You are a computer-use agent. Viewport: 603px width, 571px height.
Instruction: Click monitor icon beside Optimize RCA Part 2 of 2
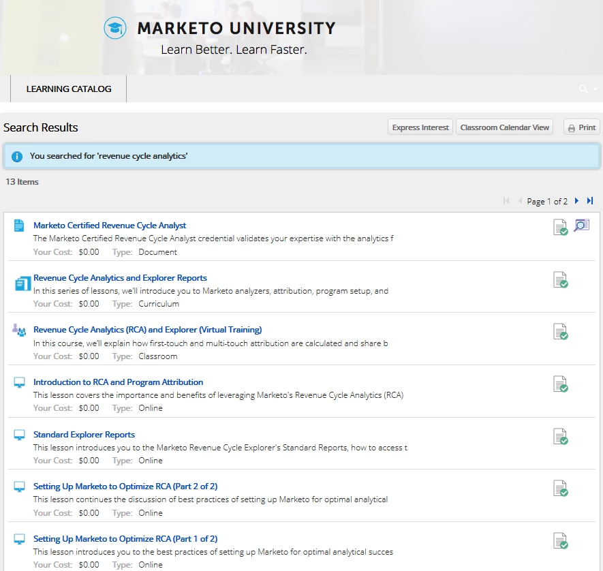[x=19, y=487]
